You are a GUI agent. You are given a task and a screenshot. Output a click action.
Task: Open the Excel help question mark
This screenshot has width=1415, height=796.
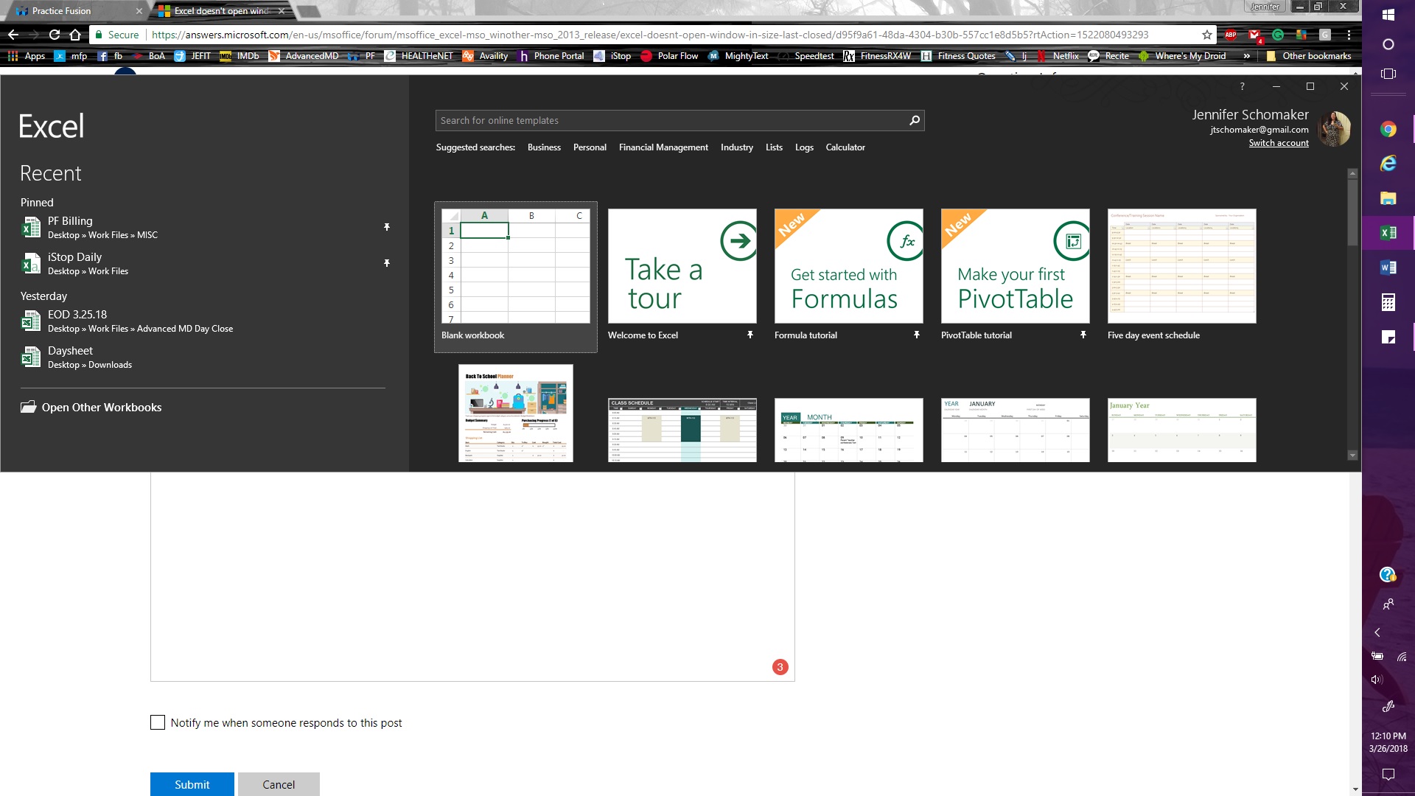pos(1242,86)
